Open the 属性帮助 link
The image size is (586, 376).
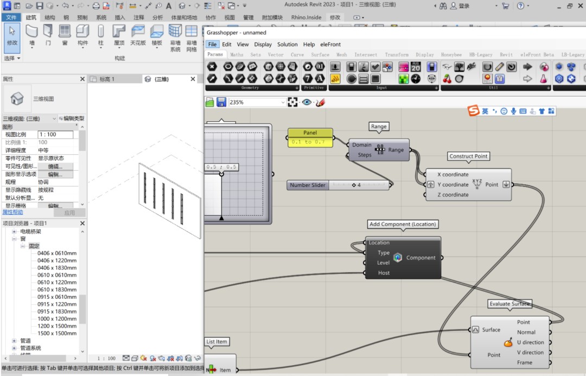point(12,212)
